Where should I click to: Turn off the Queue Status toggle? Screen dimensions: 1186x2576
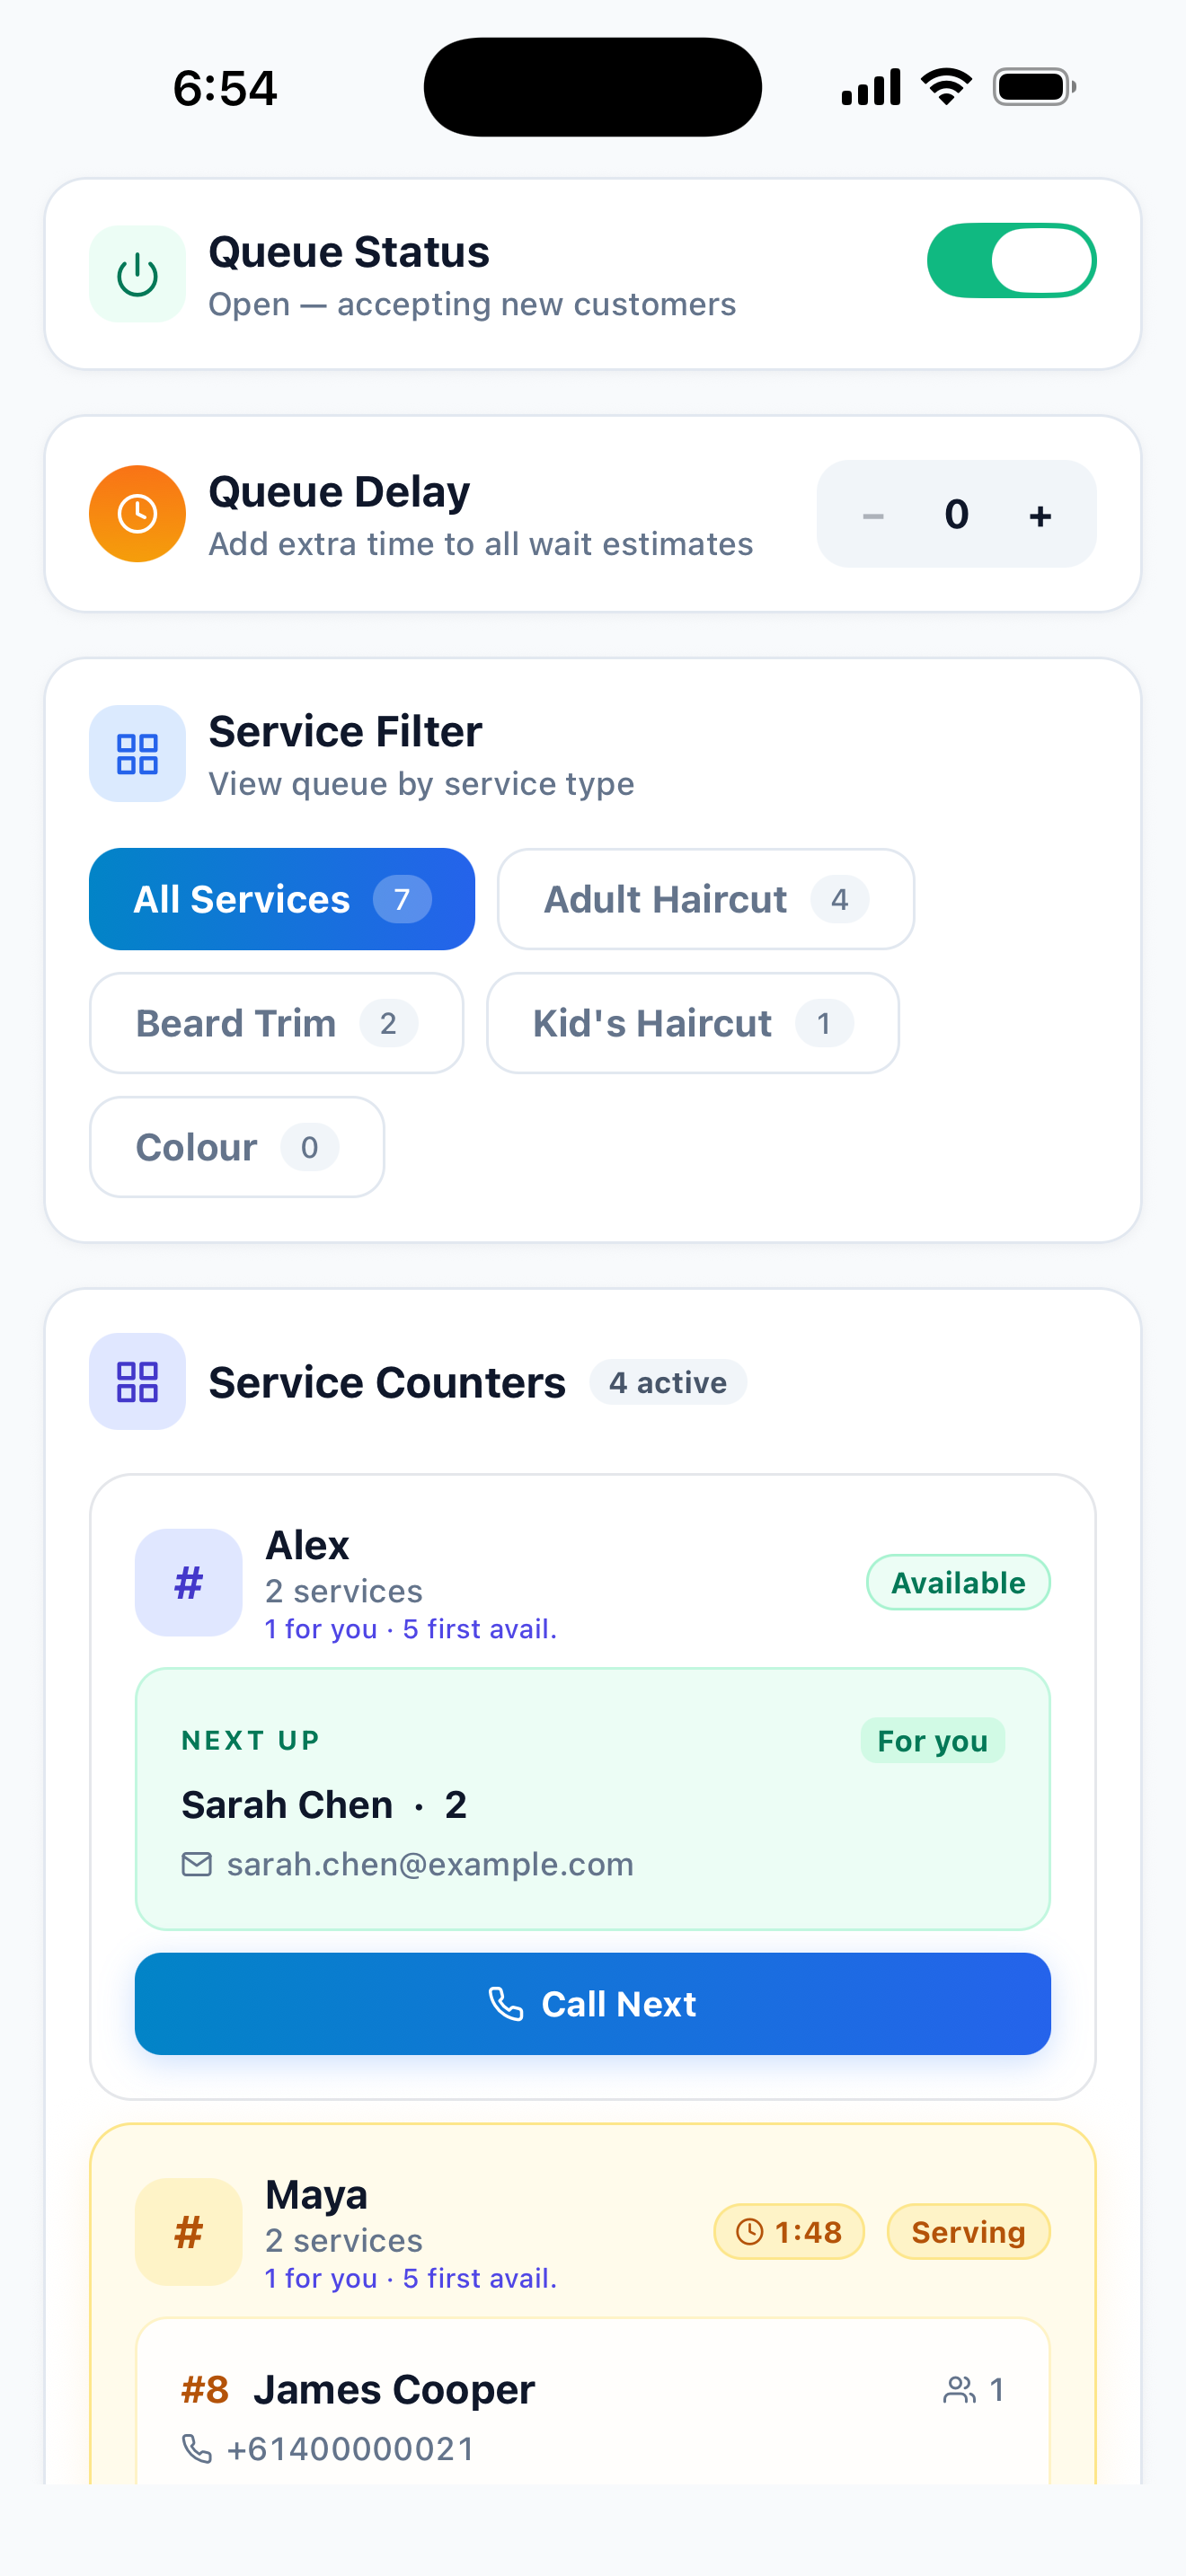pos(1011,261)
